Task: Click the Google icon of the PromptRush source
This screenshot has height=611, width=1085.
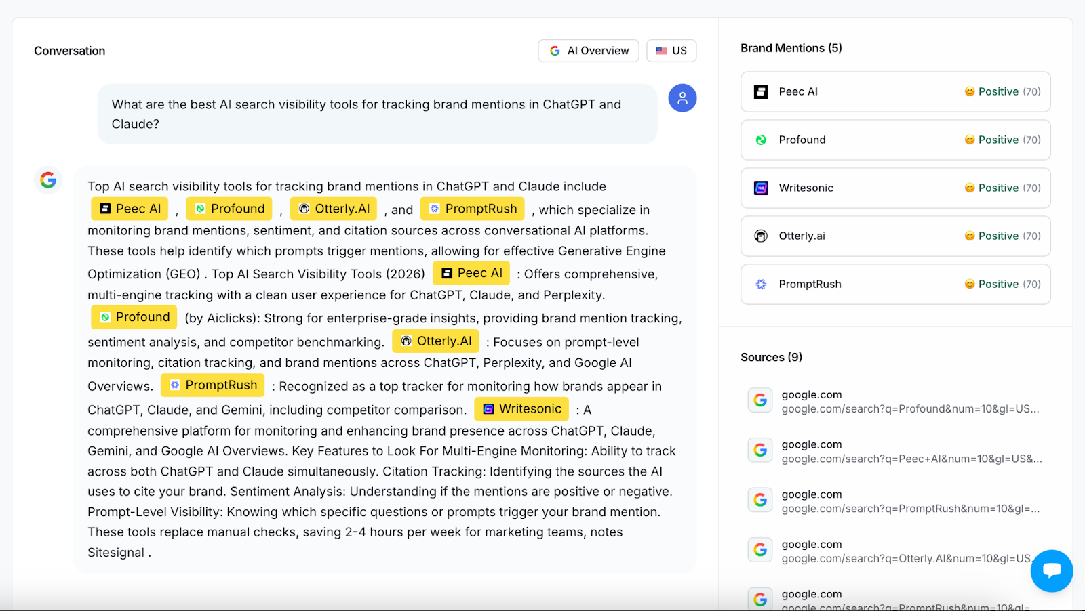Action: [x=760, y=501]
